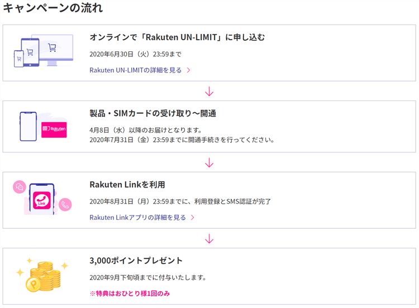419x308 pixels.
Task: Click the pink Rakuten Link app icon
Action: (41, 200)
